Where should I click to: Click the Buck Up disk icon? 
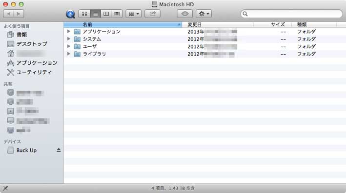11,150
